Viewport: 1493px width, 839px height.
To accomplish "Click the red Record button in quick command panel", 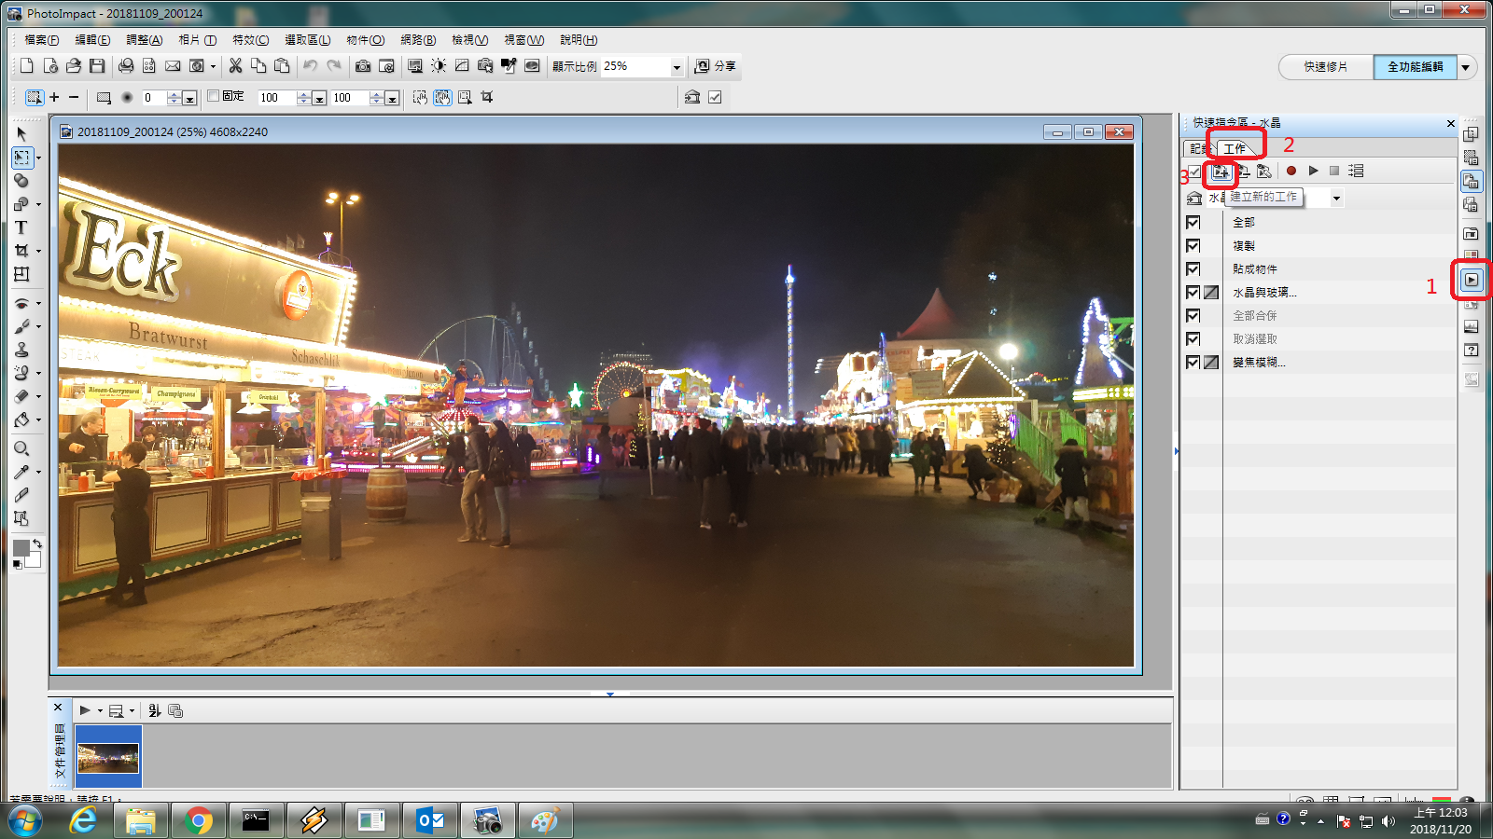I will [x=1291, y=171].
